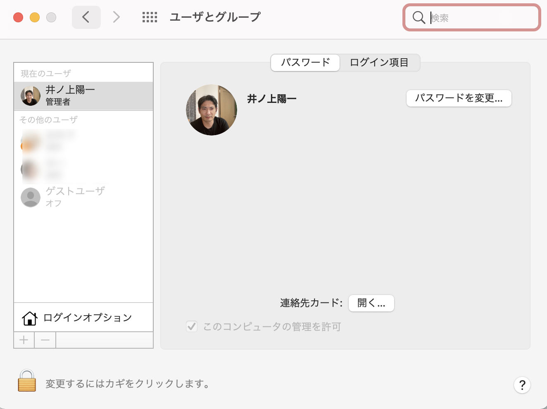The height and width of the screenshot is (409, 547).
Task: Go forward with the right chevron button
Action: tap(117, 17)
